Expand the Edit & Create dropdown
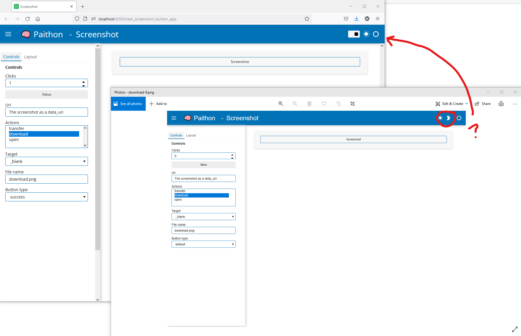This screenshot has height=336, width=521. [x=467, y=104]
